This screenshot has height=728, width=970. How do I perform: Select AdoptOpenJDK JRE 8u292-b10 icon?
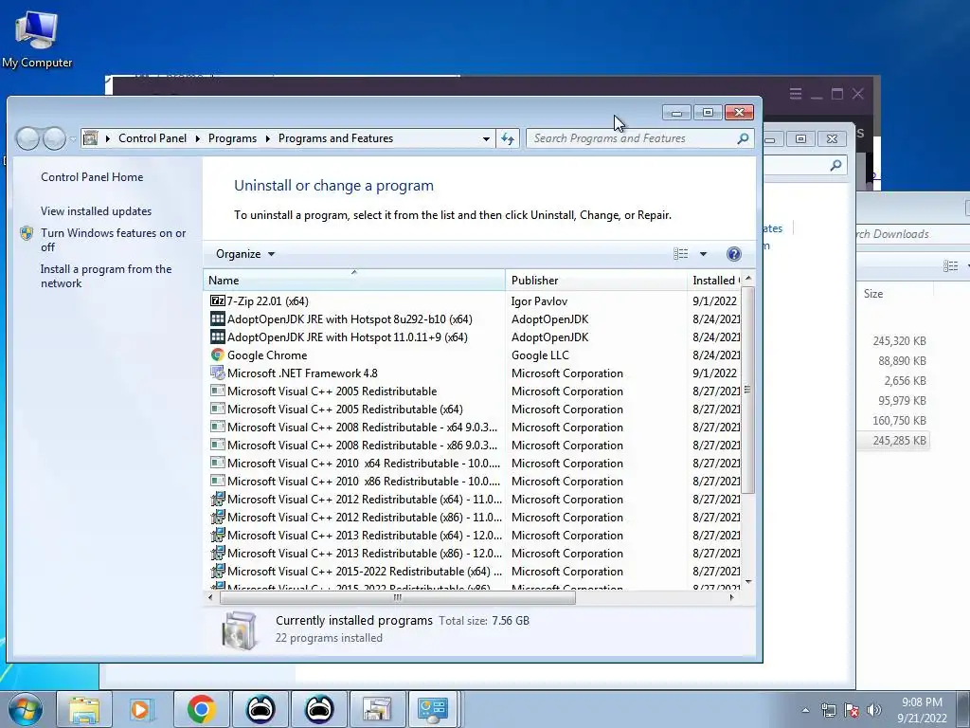tap(217, 318)
